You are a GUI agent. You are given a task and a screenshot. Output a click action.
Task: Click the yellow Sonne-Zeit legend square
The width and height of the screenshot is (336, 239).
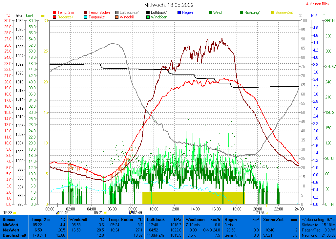click(x=273, y=12)
